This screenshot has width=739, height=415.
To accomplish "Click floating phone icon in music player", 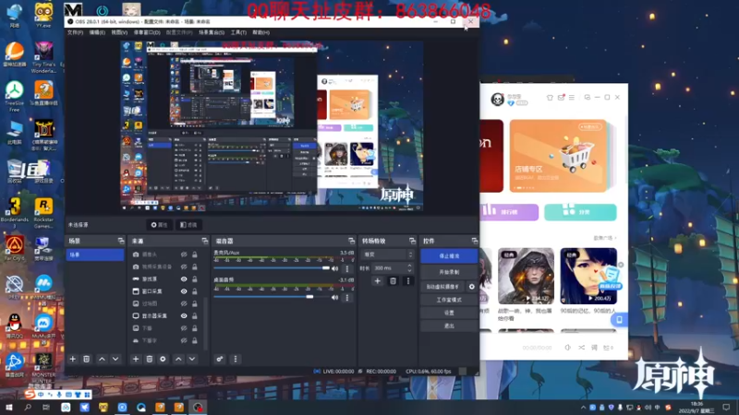I will point(619,319).
